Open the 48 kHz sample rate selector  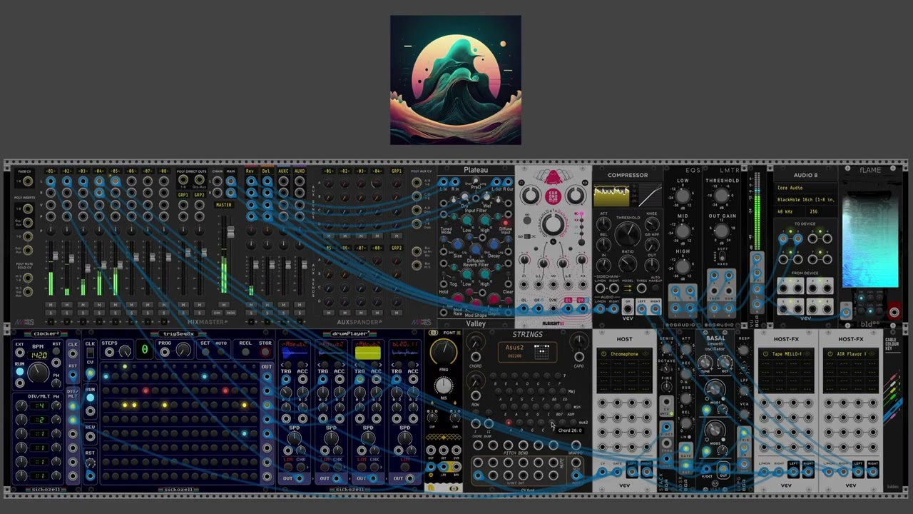(790, 211)
